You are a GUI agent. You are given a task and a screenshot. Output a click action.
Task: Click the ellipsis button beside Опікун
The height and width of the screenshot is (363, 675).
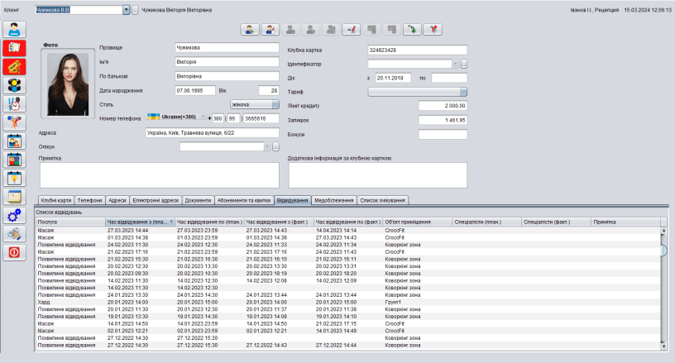point(276,146)
